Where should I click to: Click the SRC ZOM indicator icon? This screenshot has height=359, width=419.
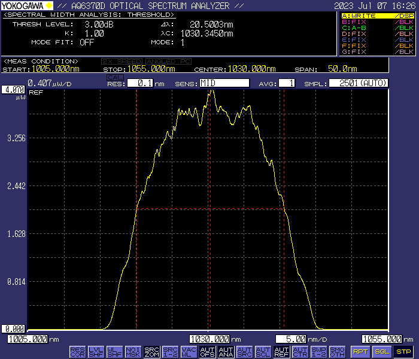(x=151, y=352)
